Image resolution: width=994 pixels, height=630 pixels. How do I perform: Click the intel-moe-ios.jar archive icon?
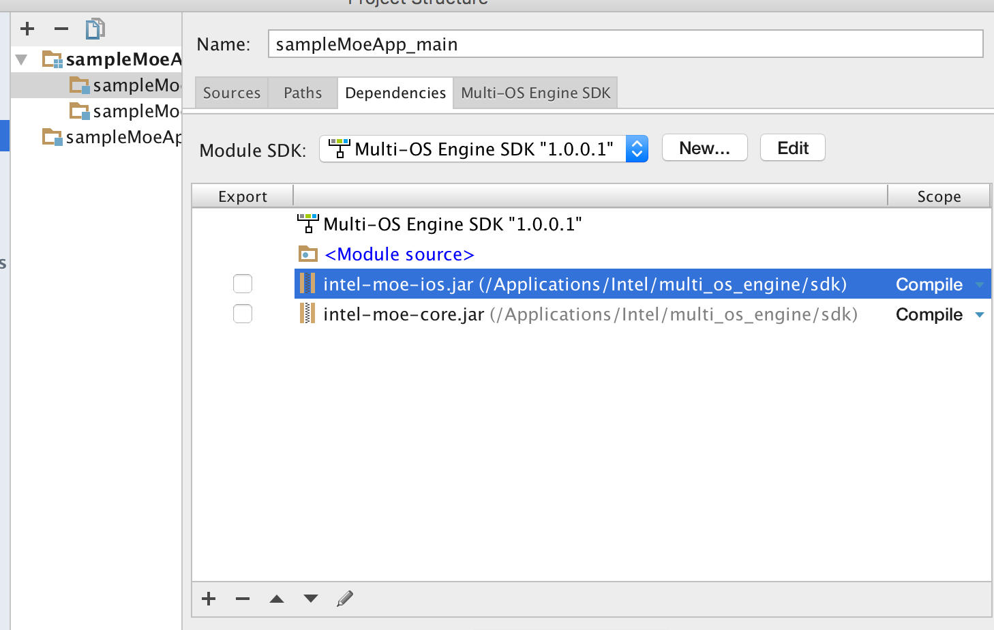click(x=307, y=284)
